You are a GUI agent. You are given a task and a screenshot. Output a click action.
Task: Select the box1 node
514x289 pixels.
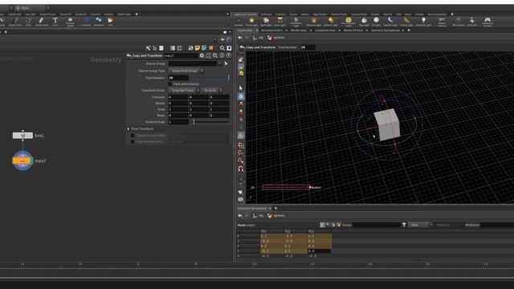point(22,136)
